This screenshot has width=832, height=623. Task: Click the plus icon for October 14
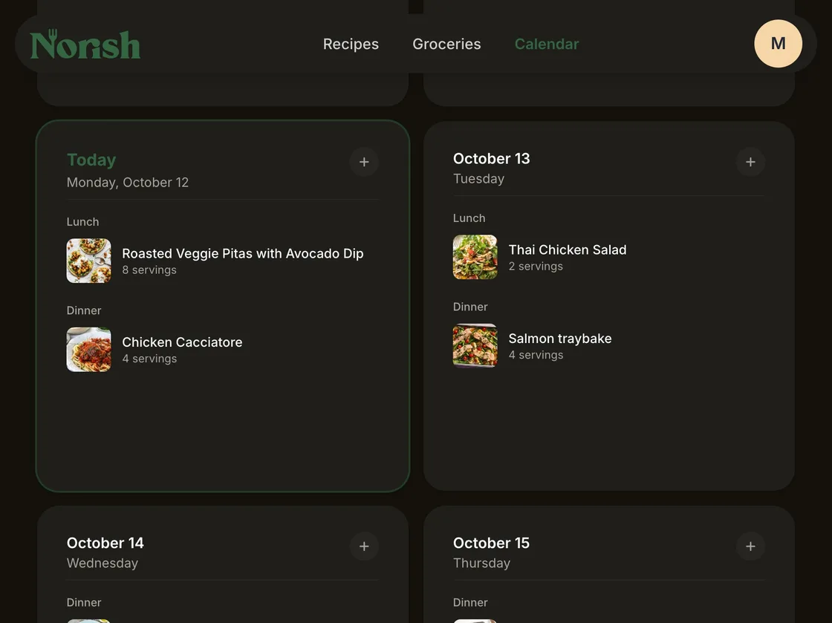pyautogui.click(x=364, y=546)
